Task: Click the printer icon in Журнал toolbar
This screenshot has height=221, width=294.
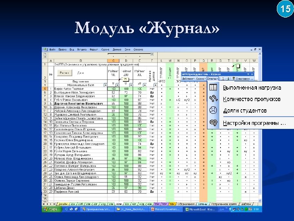Action: 227,79
